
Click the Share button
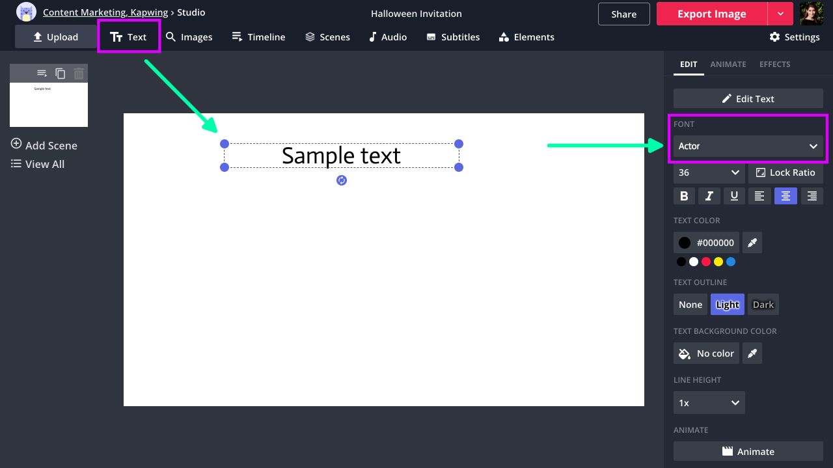(623, 14)
